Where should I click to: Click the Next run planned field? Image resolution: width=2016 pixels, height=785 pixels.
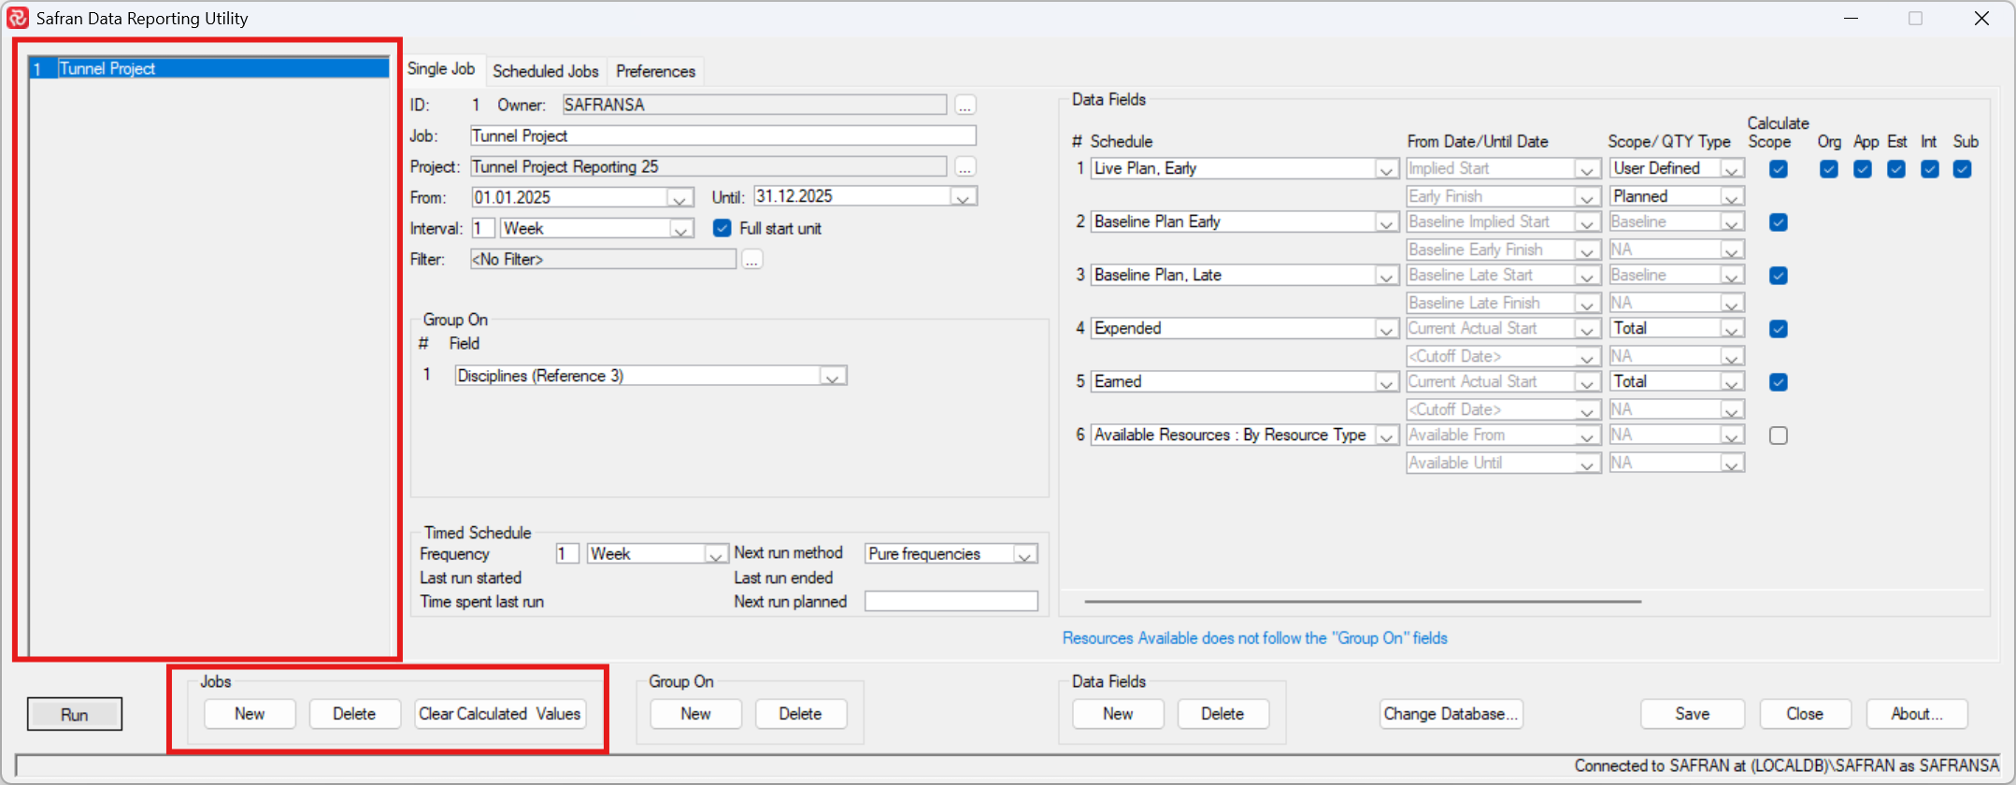pyautogui.click(x=951, y=601)
